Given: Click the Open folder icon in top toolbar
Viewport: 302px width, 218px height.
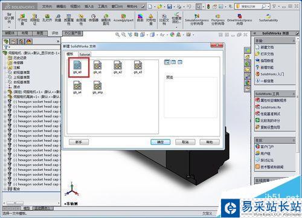Looking at the screenshot, I should (159, 7).
